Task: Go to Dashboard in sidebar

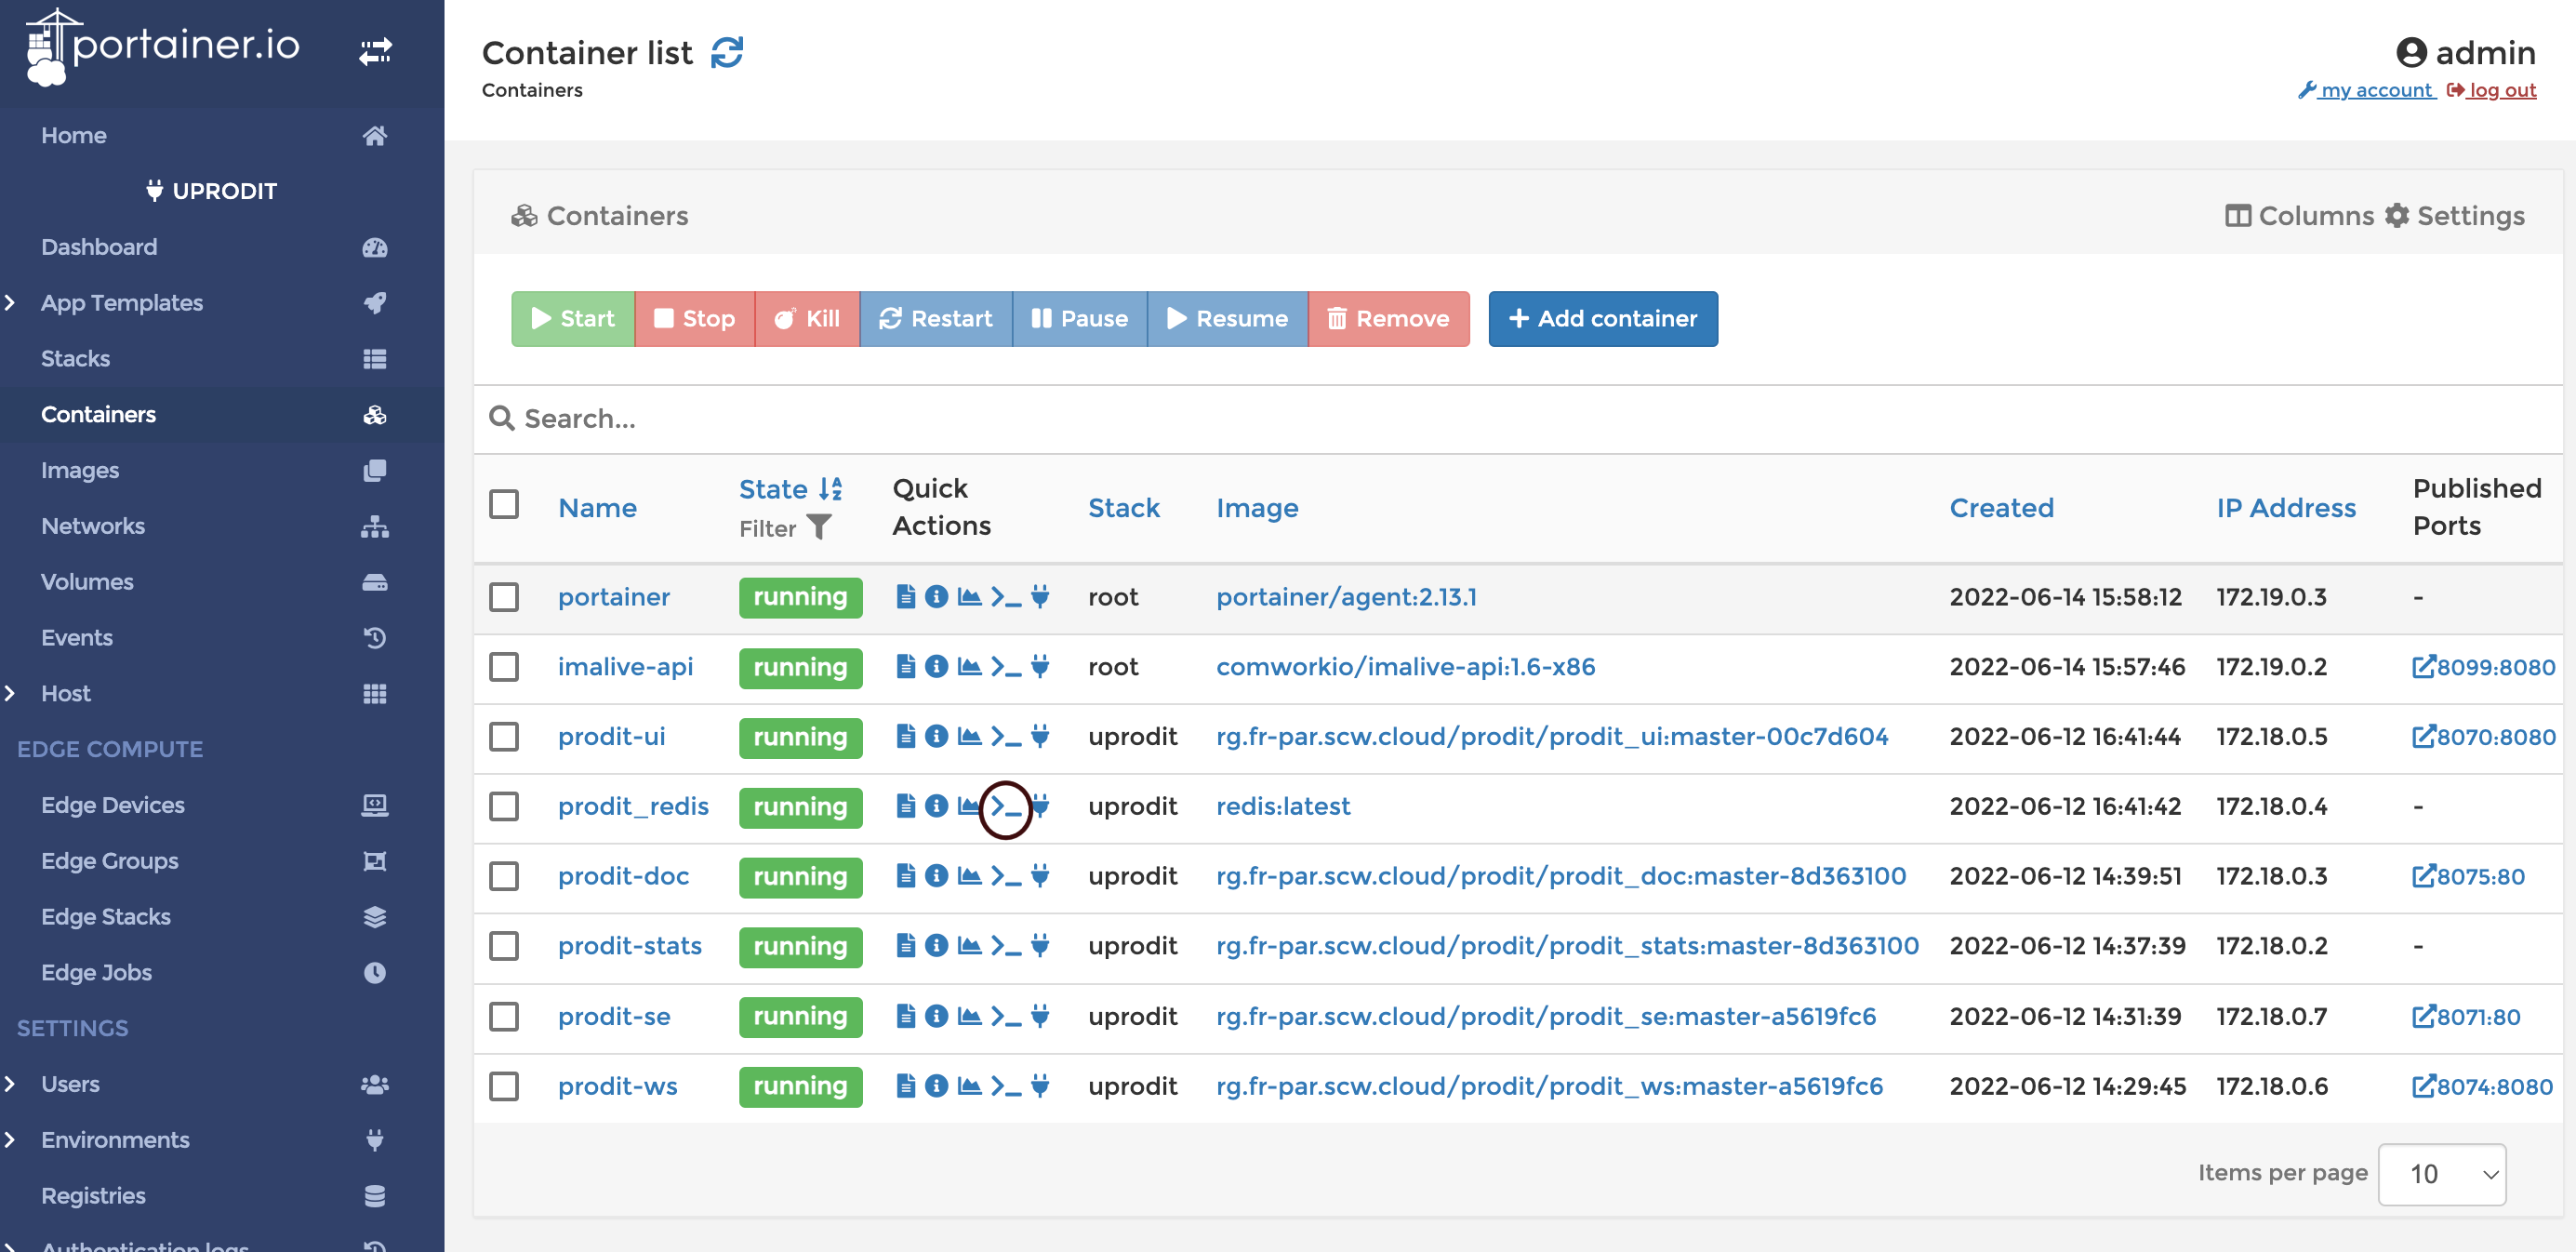Action: pos(99,247)
